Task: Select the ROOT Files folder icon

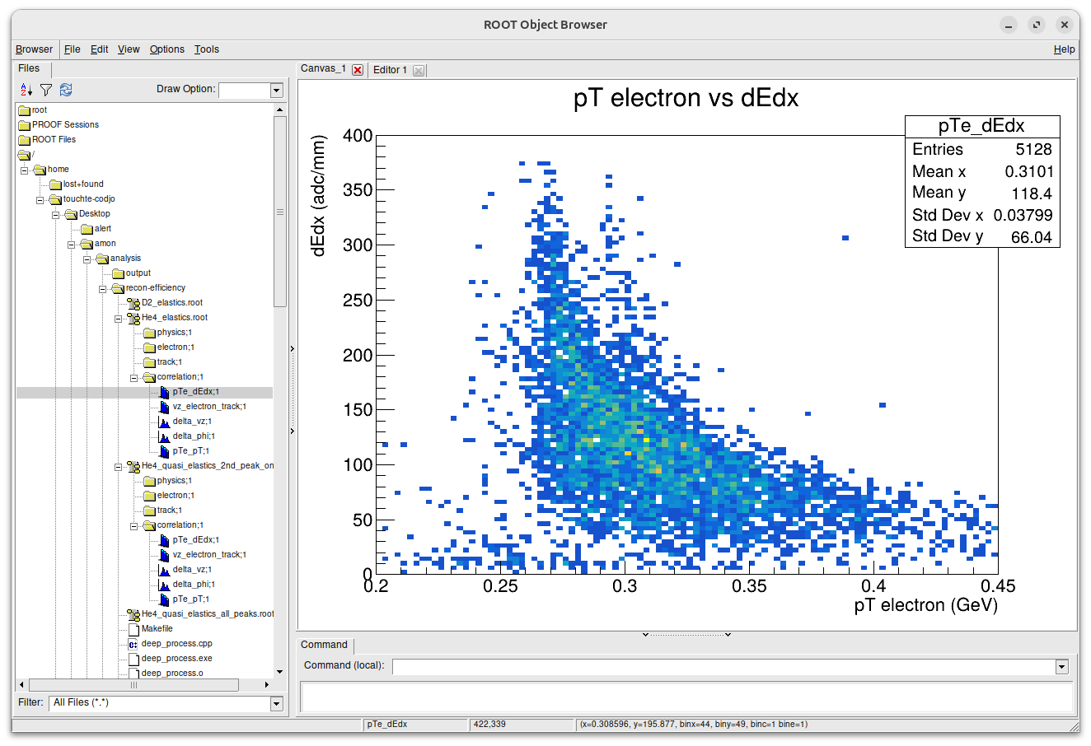Action: coord(24,140)
